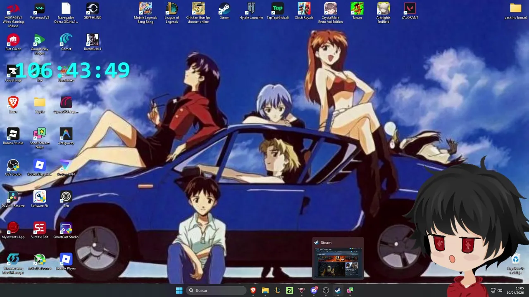Viewport: 529px width, 297px height.
Task: Launch OBS Studio desktop shortcut
Action: [x=13, y=168]
